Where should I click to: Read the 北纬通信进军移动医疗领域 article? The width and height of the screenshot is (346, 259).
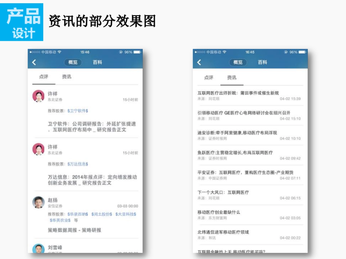point(223,232)
